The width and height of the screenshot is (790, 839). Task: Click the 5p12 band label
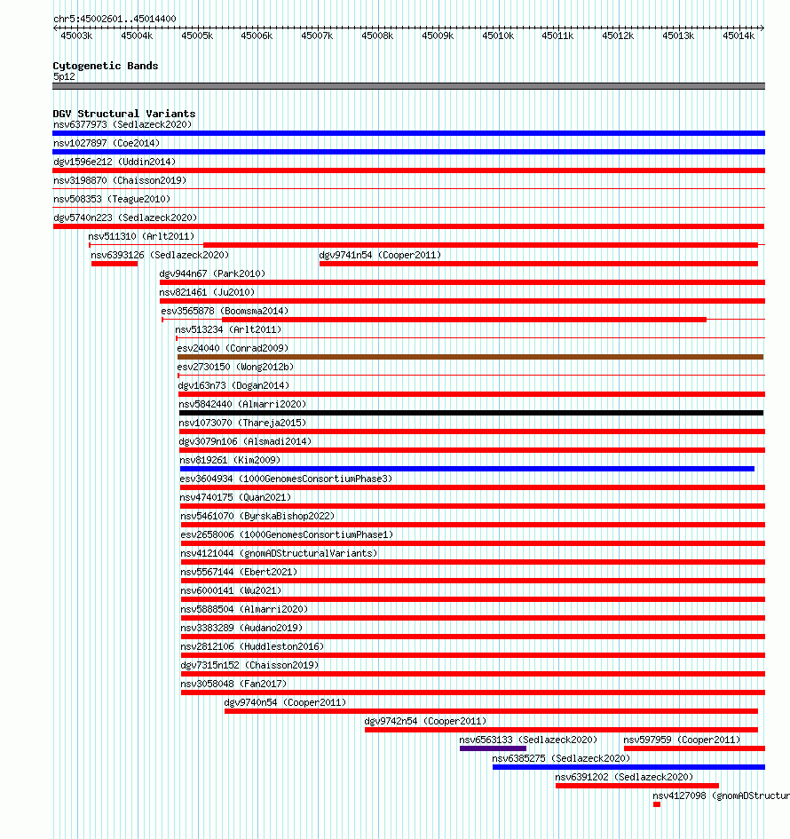(x=64, y=76)
